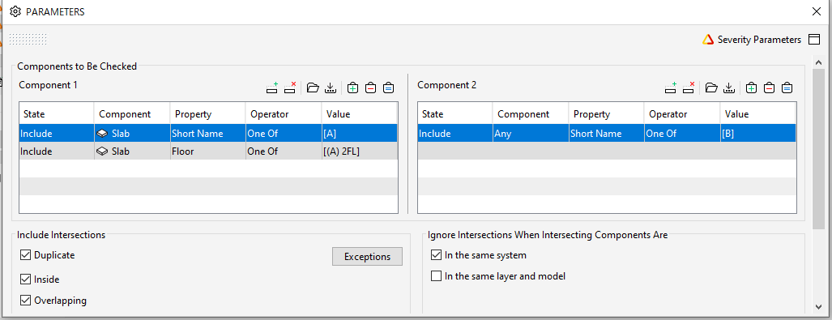Viewport: 832px width, 320px height.
Task: Select Include state in Component 2 row
Action: pyautogui.click(x=455, y=133)
